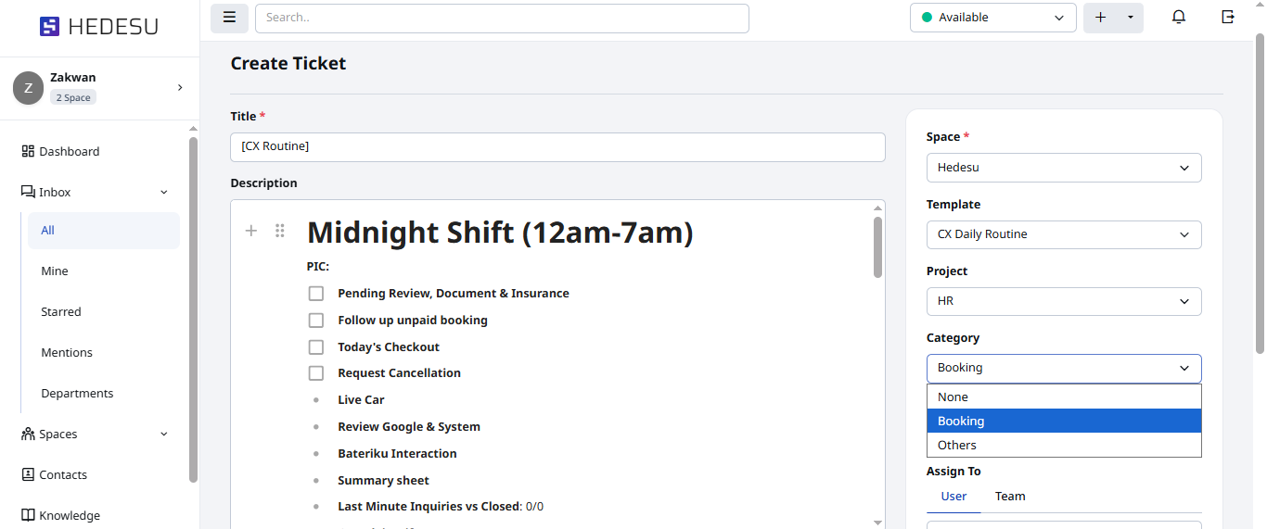Screen dimensions: 1267x529
Task: Open Dashboard from the sidebar
Action: coord(69,151)
